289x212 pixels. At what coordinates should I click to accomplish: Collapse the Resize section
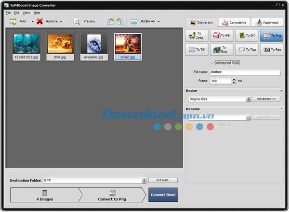(x=281, y=90)
